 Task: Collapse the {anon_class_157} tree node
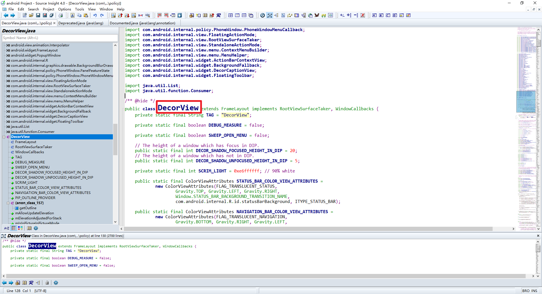pos(8,203)
